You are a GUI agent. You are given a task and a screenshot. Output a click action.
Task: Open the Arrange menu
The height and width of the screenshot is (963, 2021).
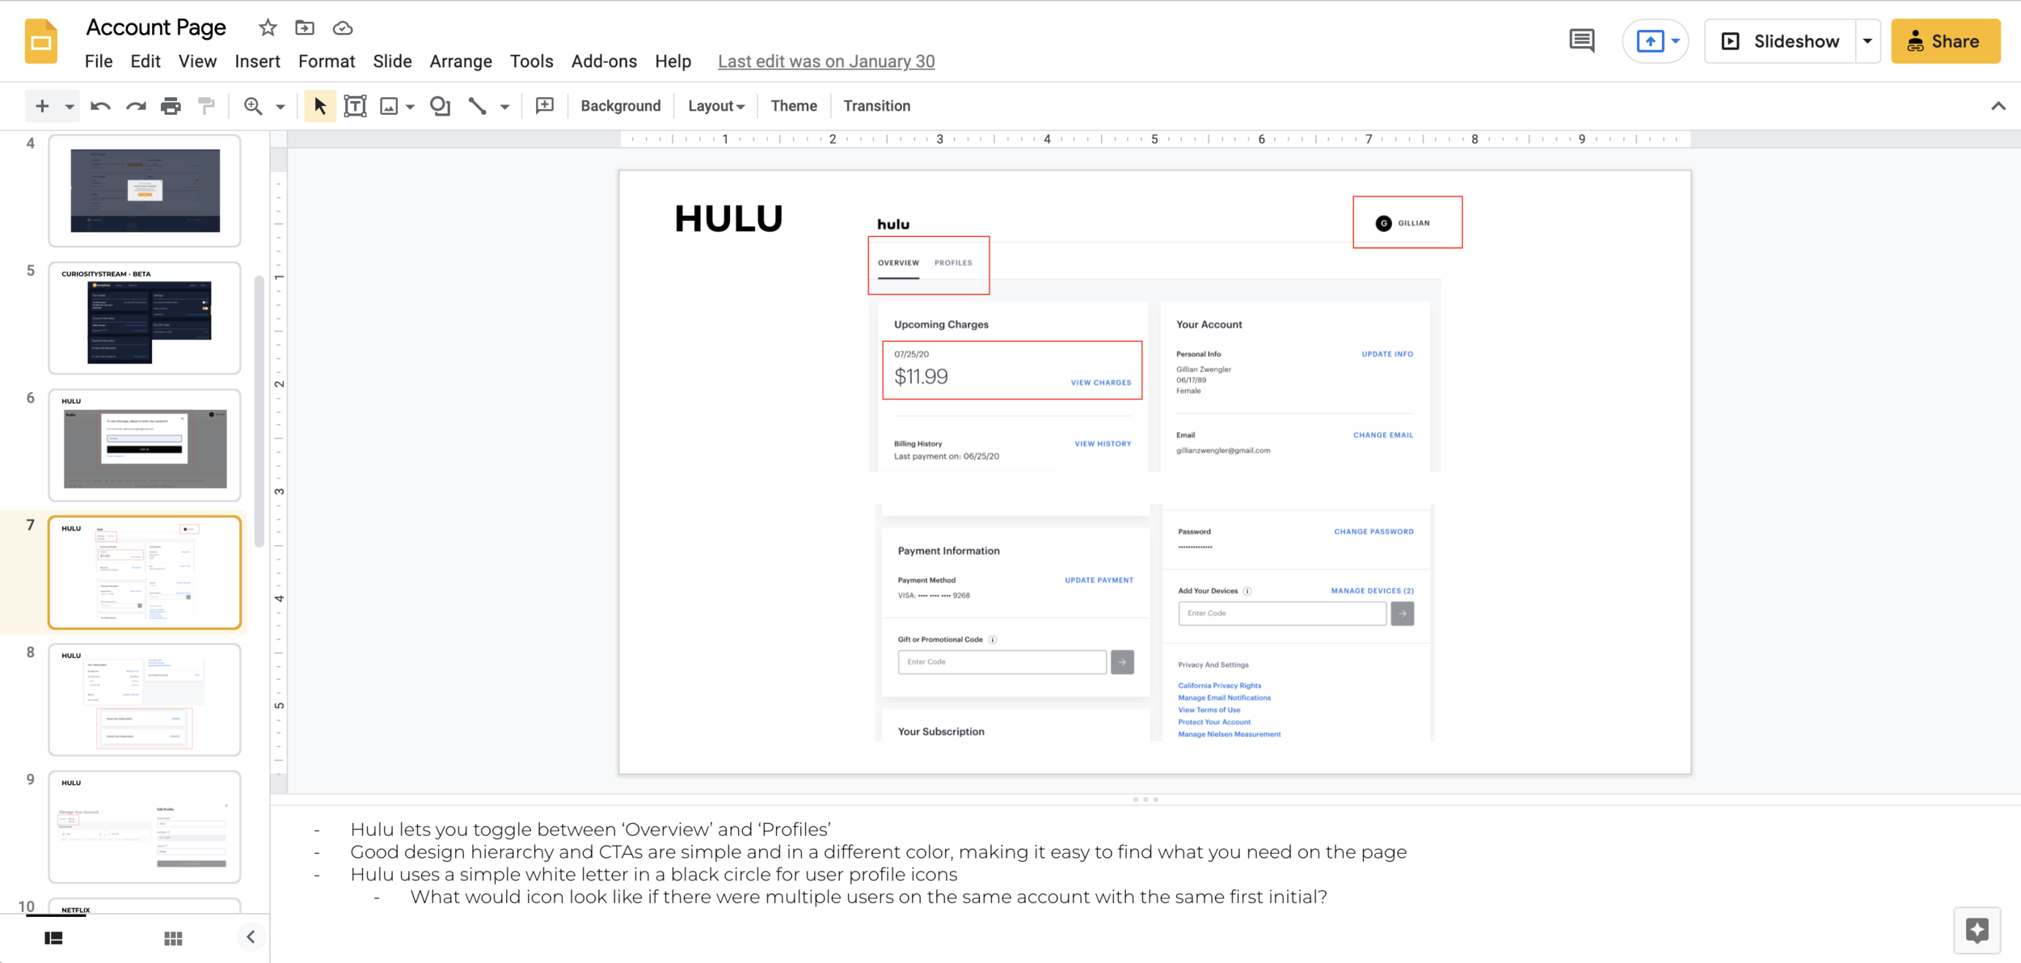460,61
